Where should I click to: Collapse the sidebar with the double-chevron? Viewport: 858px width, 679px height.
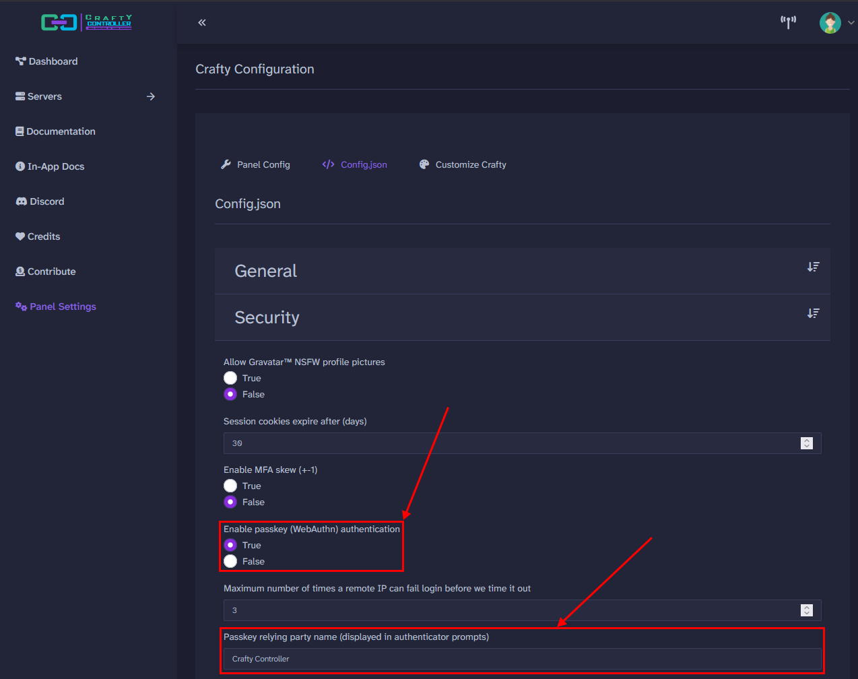pyautogui.click(x=201, y=22)
